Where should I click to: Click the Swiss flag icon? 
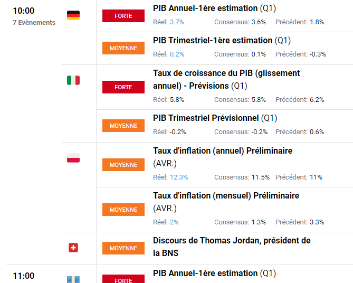(x=73, y=248)
